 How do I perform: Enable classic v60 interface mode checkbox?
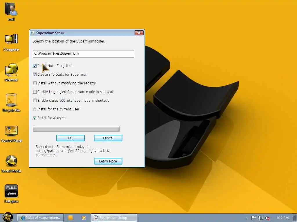pos(35,100)
